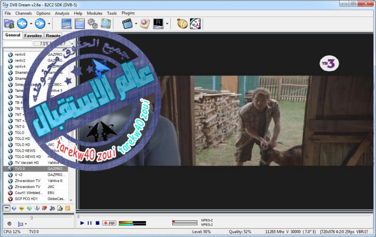The image size is (376, 237).
Task: Click the playback seek slider handle
Action: (x=78, y=216)
